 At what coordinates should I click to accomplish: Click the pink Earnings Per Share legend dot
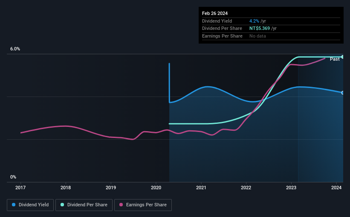(121, 205)
